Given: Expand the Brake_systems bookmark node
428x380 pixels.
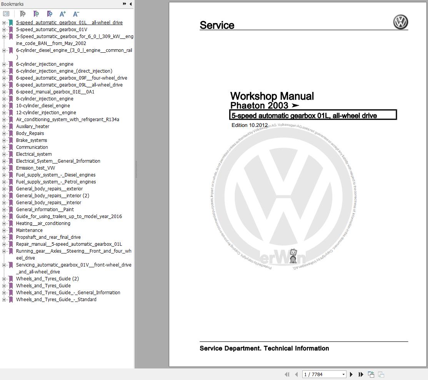Looking at the screenshot, I should (x=4, y=140).
